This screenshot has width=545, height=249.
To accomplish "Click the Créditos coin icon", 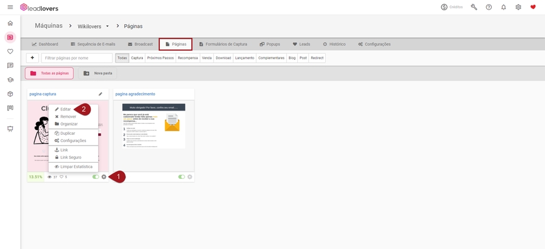I will [444, 7].
